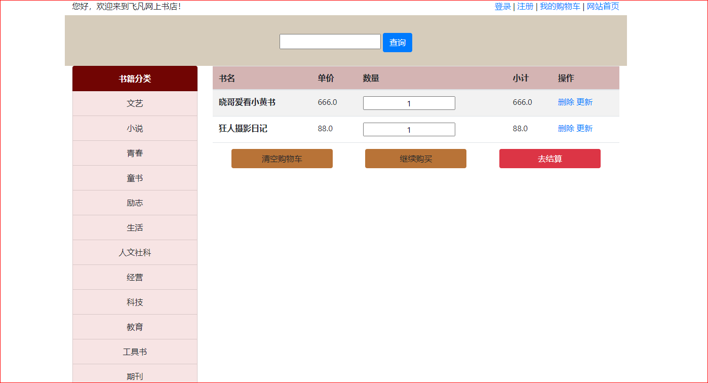Select the 期刊 category
This screenshot has height=383, width=708.
(135, 374)
